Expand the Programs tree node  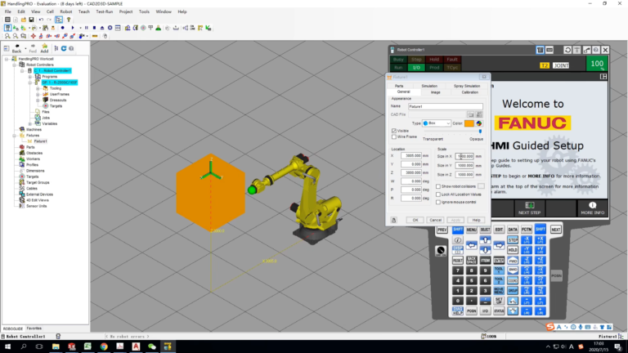click(30, 77)
